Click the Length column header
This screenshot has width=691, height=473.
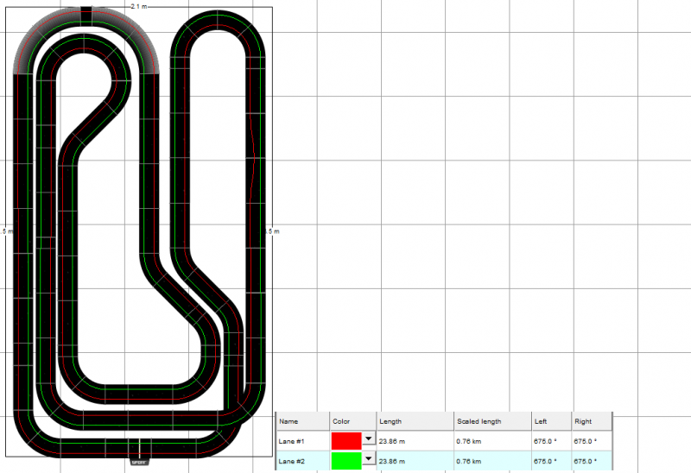414,421
